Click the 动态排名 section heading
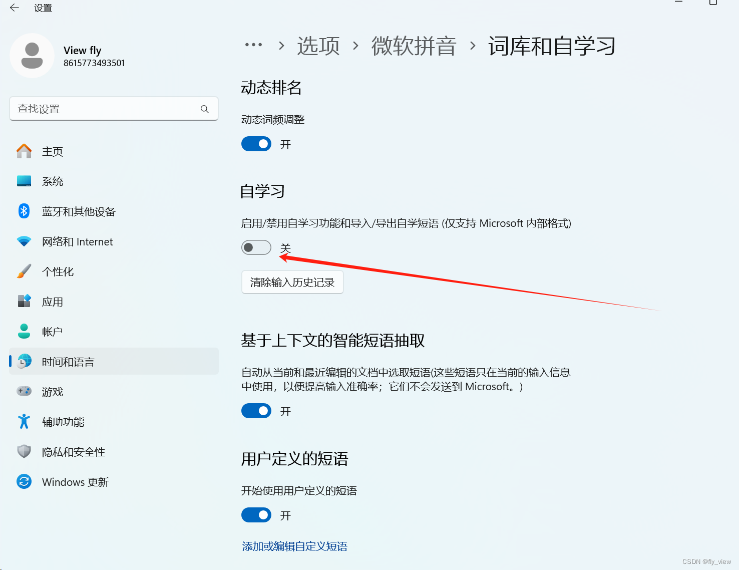This screenshot has width=739, height=570. [271, 88]
